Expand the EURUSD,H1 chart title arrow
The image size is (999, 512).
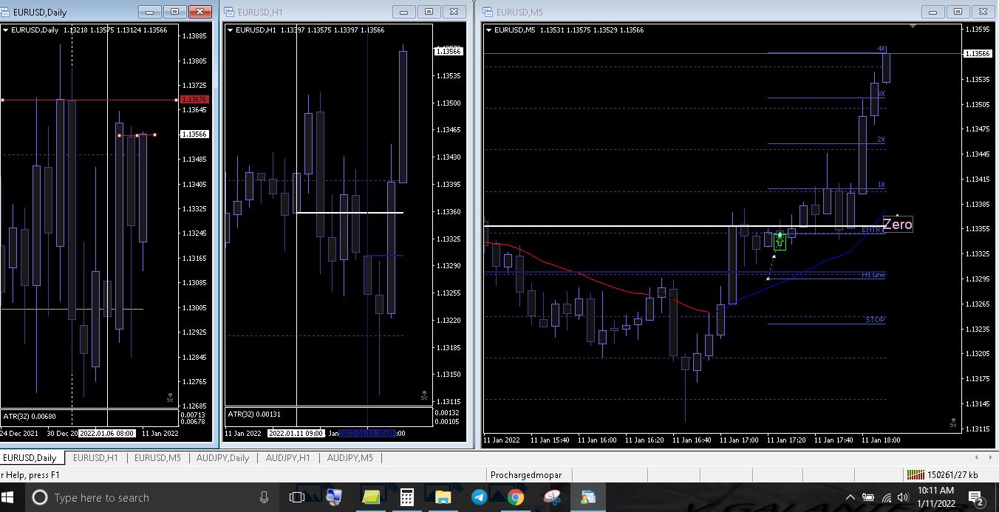click(x=230, y=30)
